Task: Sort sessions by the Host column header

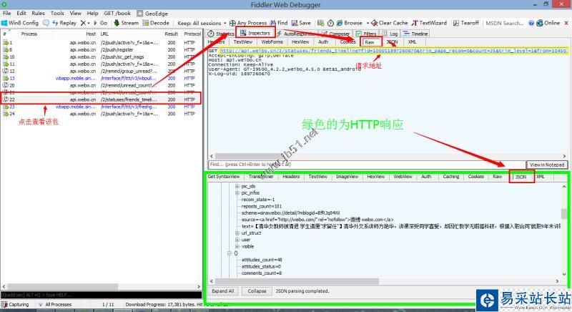Action: [x=92, y=34]
